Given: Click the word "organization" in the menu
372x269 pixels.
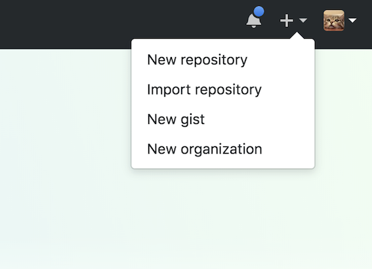Looking at the screenshot, I should pos(221,150).
